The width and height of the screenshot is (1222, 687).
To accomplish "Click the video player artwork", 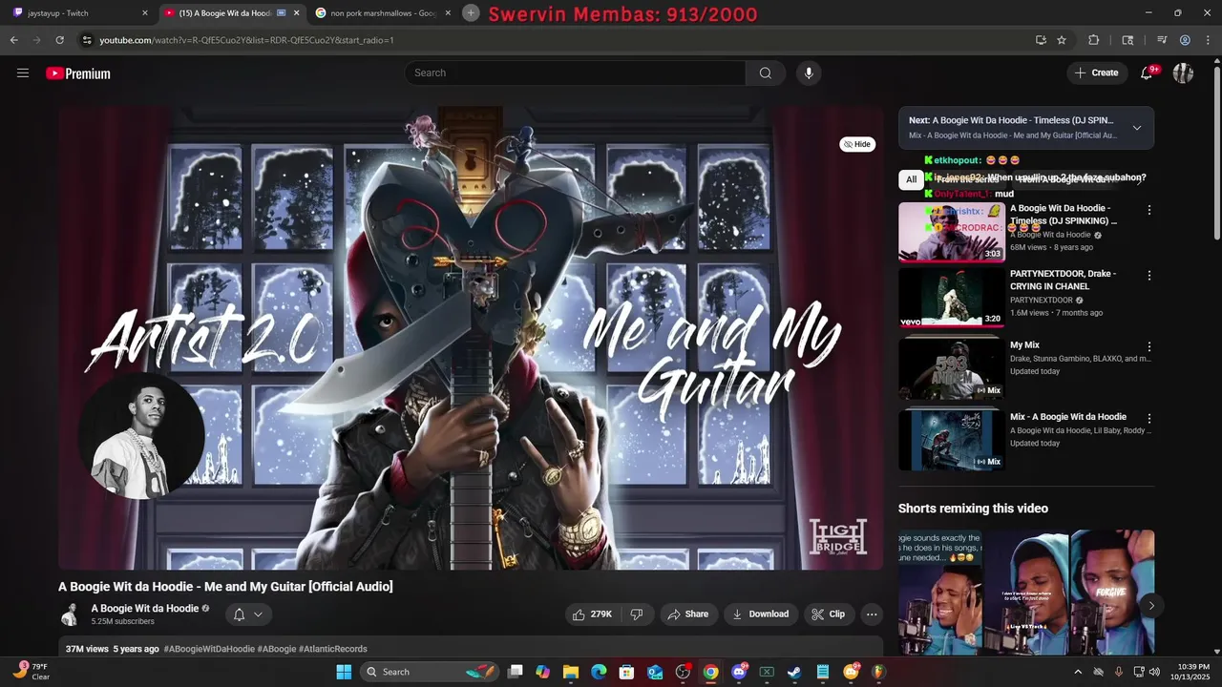I will (x=471, y=338).
